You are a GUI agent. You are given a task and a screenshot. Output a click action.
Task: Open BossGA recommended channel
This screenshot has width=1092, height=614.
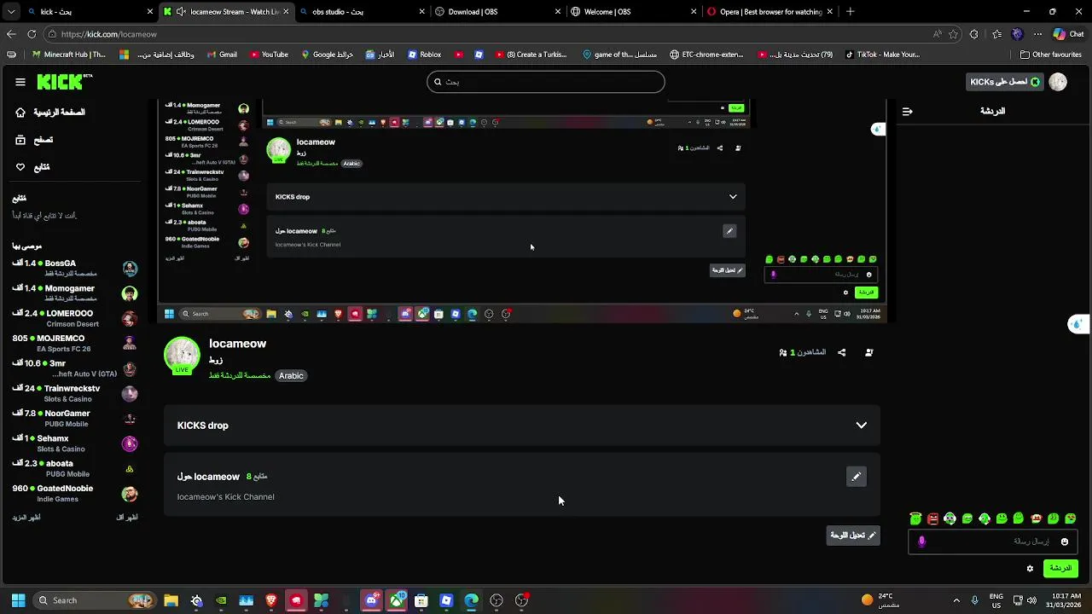tap(75, 268)
